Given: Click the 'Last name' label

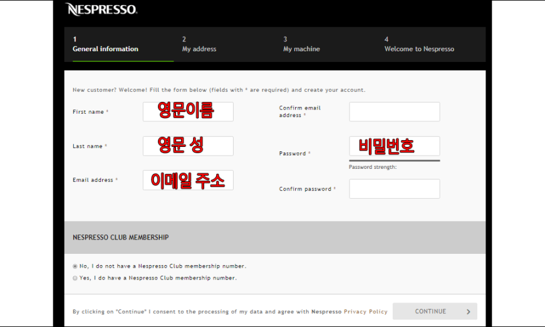Looking at the screenshot, I should coord(90,146).
